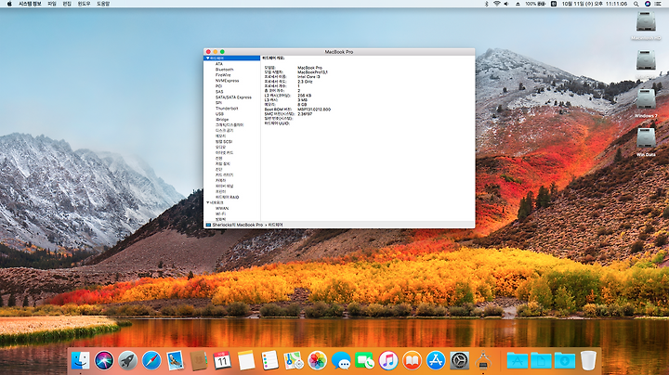Select iBridge in the sidebar
The image size is (669, 375).
[222, 120]
